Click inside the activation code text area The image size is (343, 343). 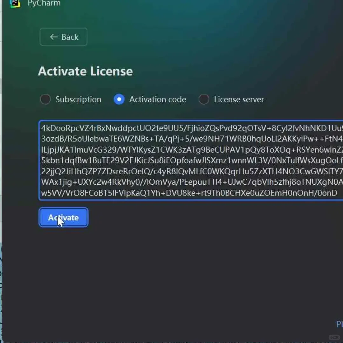pyautogui.click(x=191, y=160)
